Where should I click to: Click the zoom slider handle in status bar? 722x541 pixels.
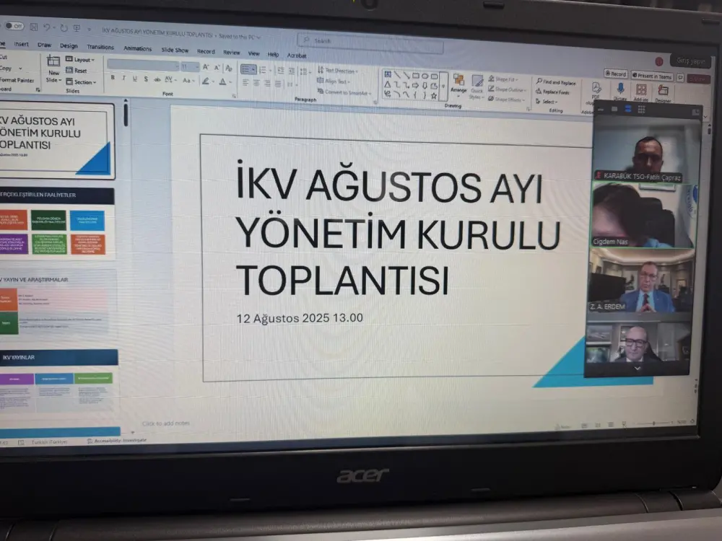point(653,423)
